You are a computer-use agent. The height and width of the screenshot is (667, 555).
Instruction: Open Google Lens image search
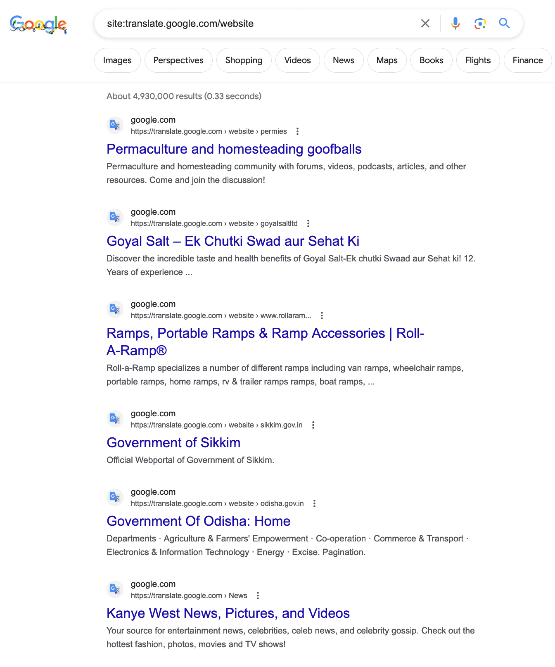click(480, 24)
